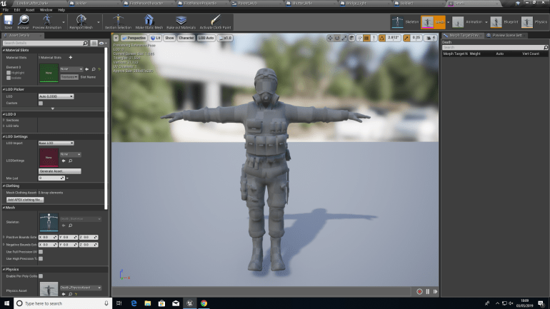Viewport: 550px width, 309px height.
Task: Toggle Isolate checkbox for Element 0
Action: pyautogui.click(x=9, y=78)
